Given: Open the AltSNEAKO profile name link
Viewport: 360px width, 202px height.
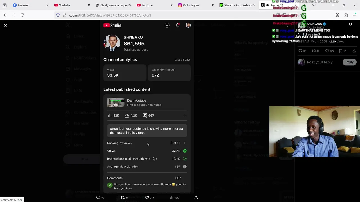Looking at the screenshot, I should coord(314,24).
